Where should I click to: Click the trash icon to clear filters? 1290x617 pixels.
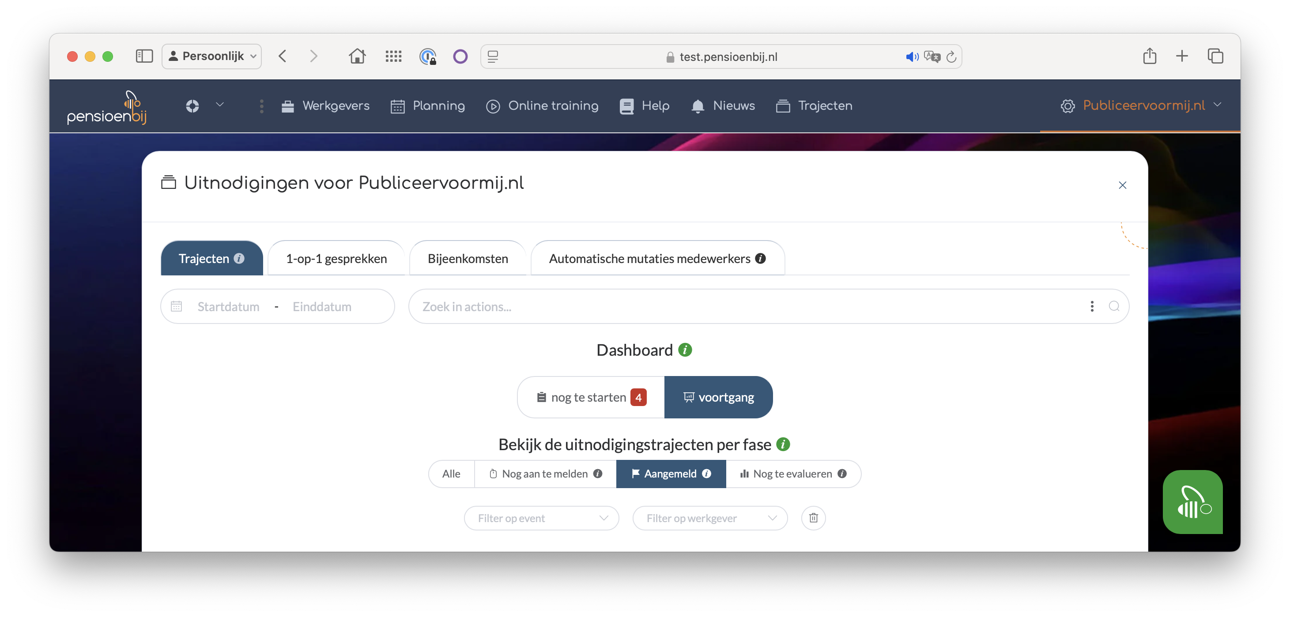tap(813, 518)
